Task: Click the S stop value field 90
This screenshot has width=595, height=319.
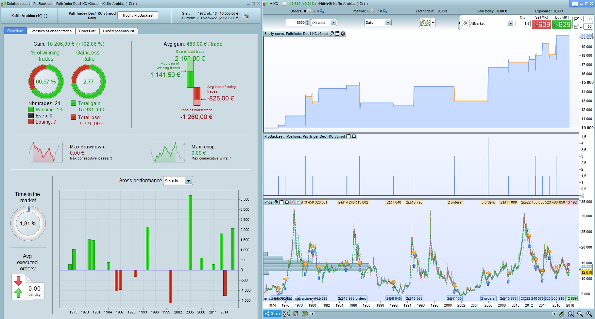Action: (x=588, y=19)
